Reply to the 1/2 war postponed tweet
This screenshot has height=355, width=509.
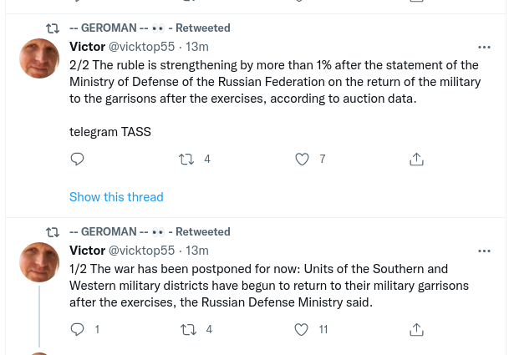pos(77,329)
